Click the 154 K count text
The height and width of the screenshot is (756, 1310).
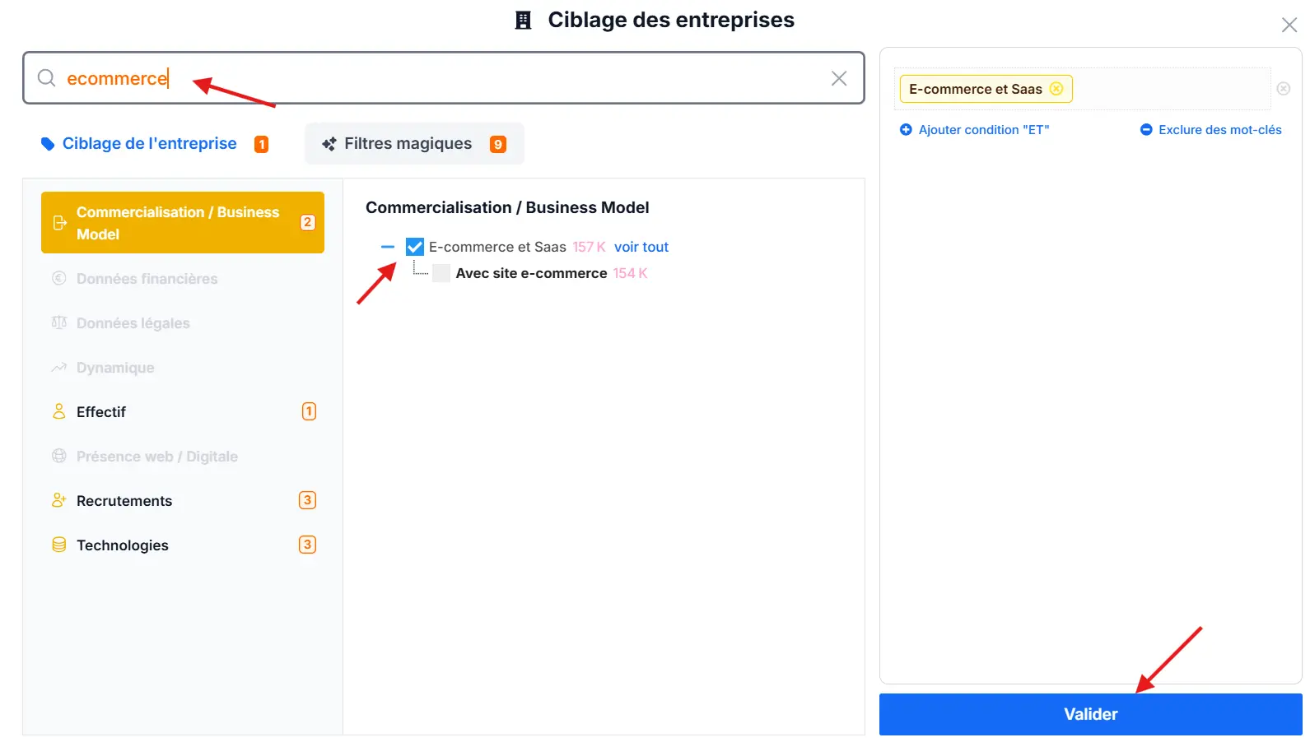(x=630, y=273)
